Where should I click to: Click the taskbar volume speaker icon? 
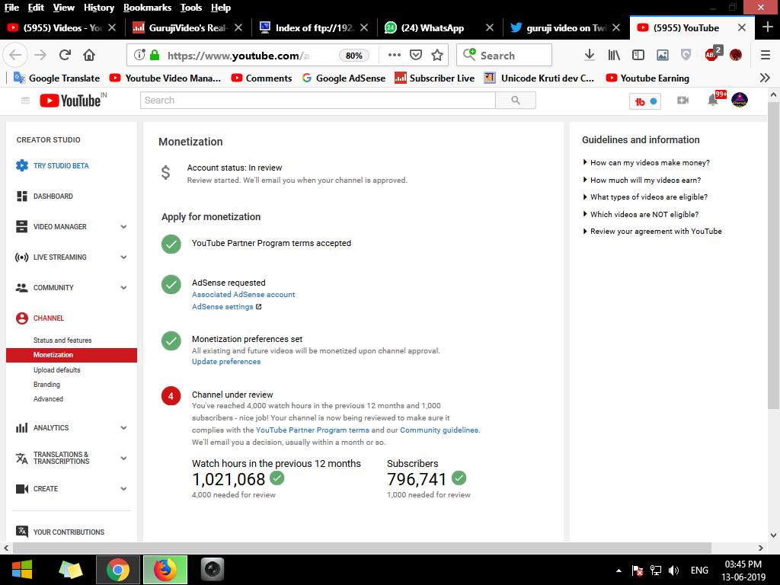coord(674,570)
